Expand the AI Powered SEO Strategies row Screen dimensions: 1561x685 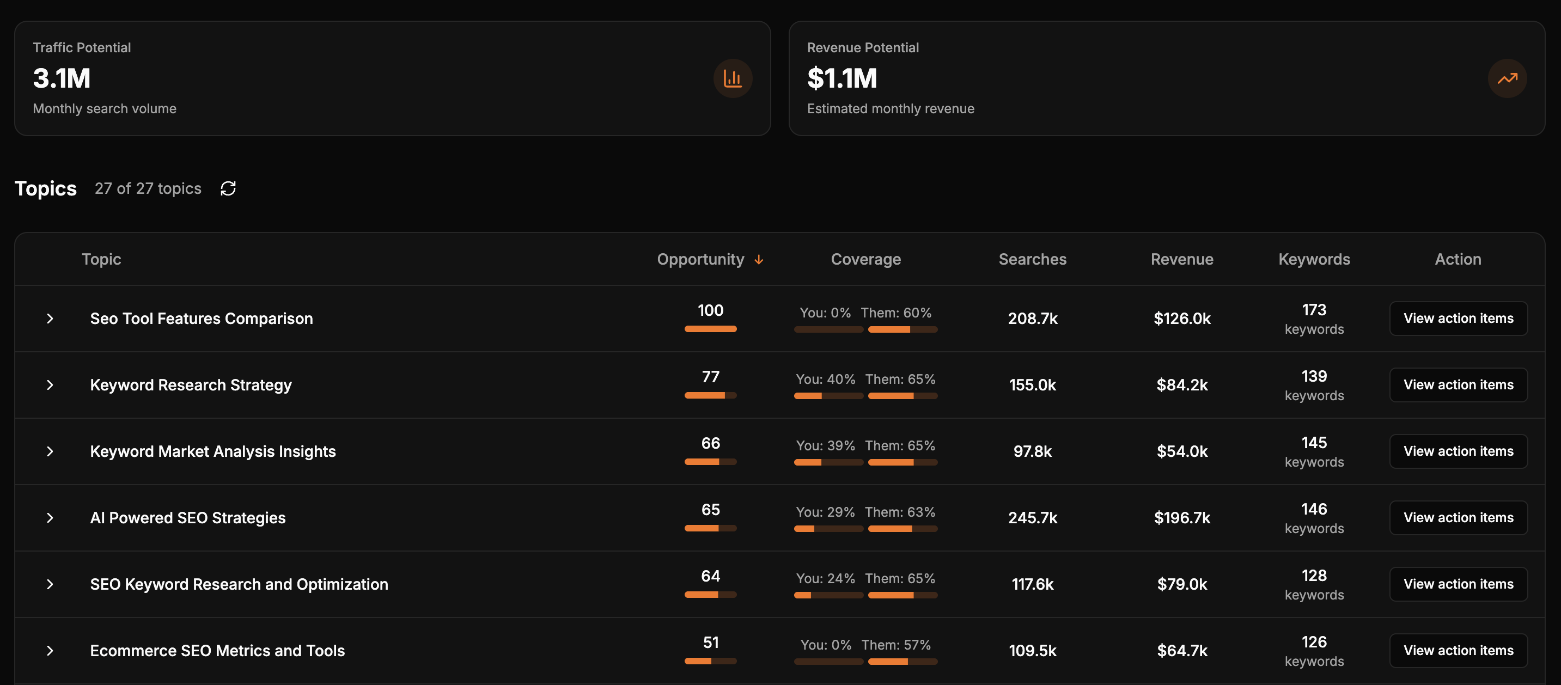[x=50, y=518]
